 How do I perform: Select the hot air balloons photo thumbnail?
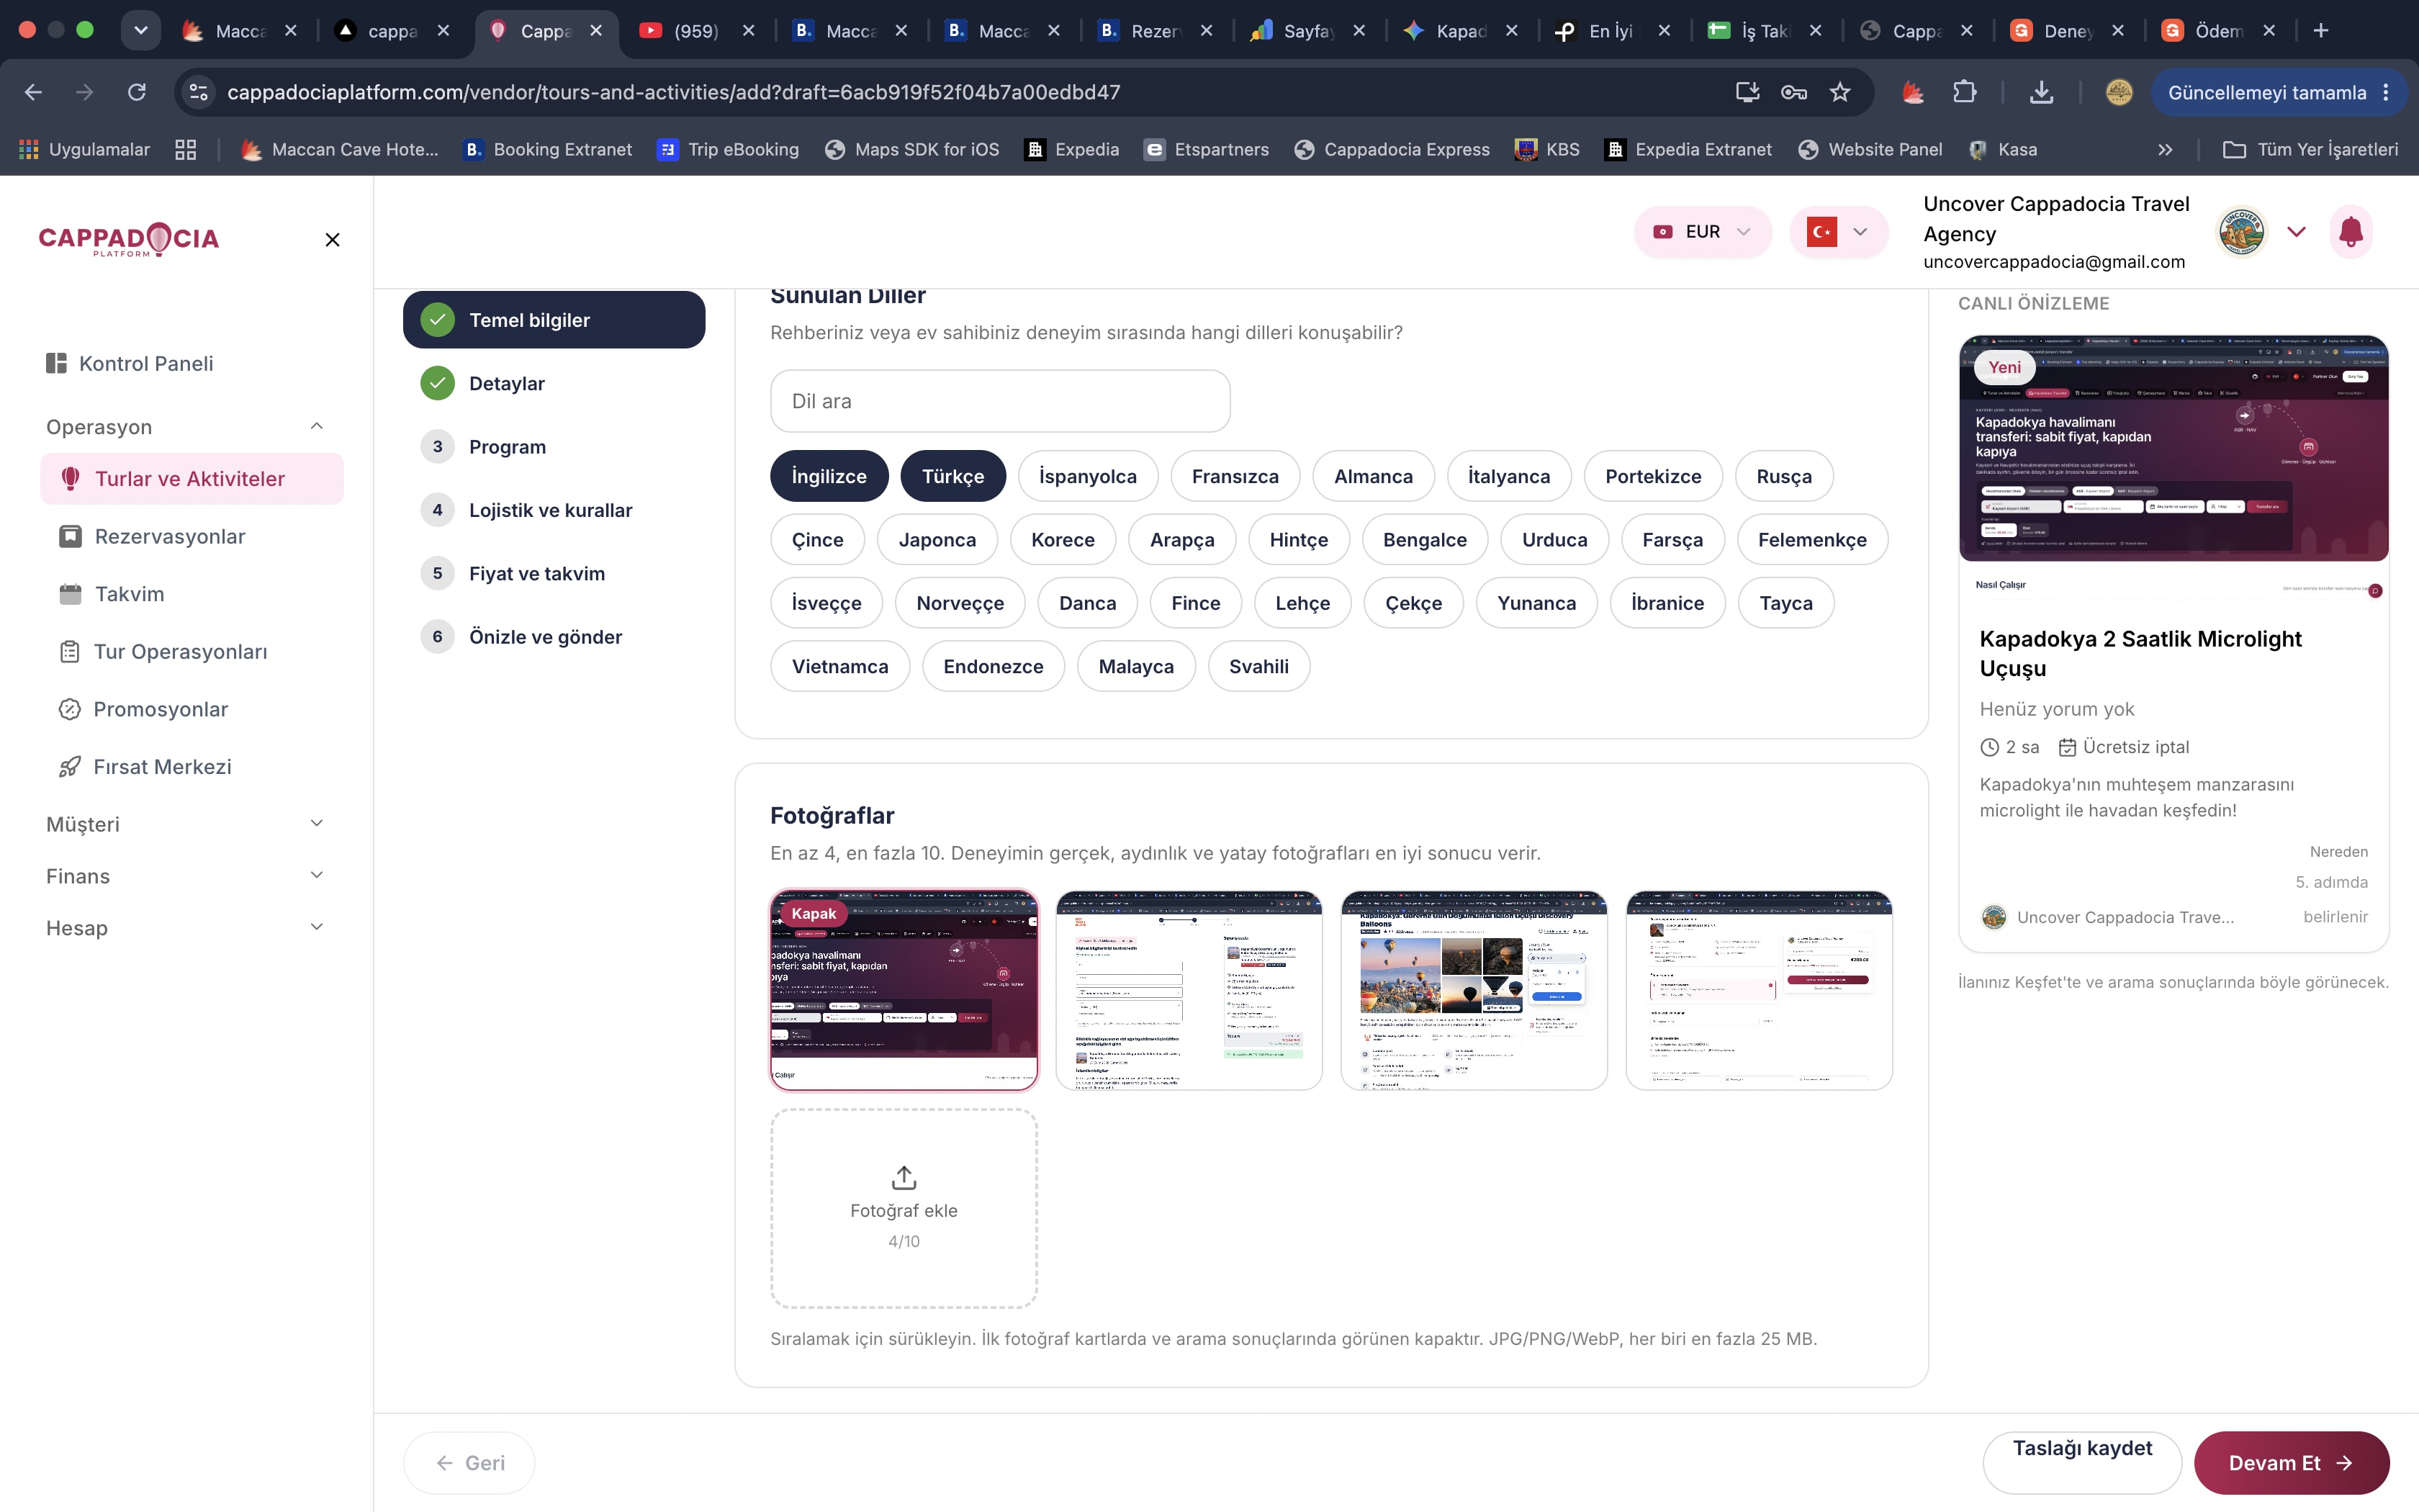pos(1474,990)
